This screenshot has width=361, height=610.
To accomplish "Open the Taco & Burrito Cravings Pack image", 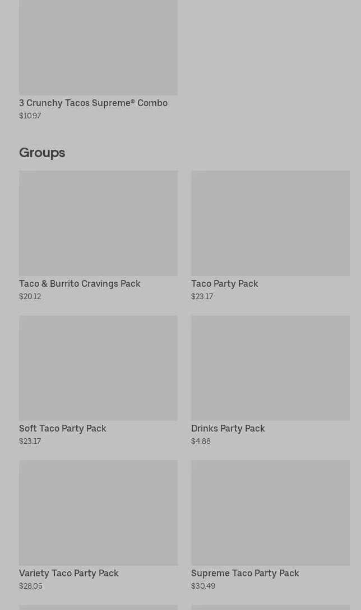I will point(98,223).
